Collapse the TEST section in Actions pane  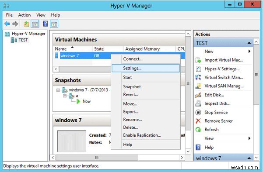249,43
